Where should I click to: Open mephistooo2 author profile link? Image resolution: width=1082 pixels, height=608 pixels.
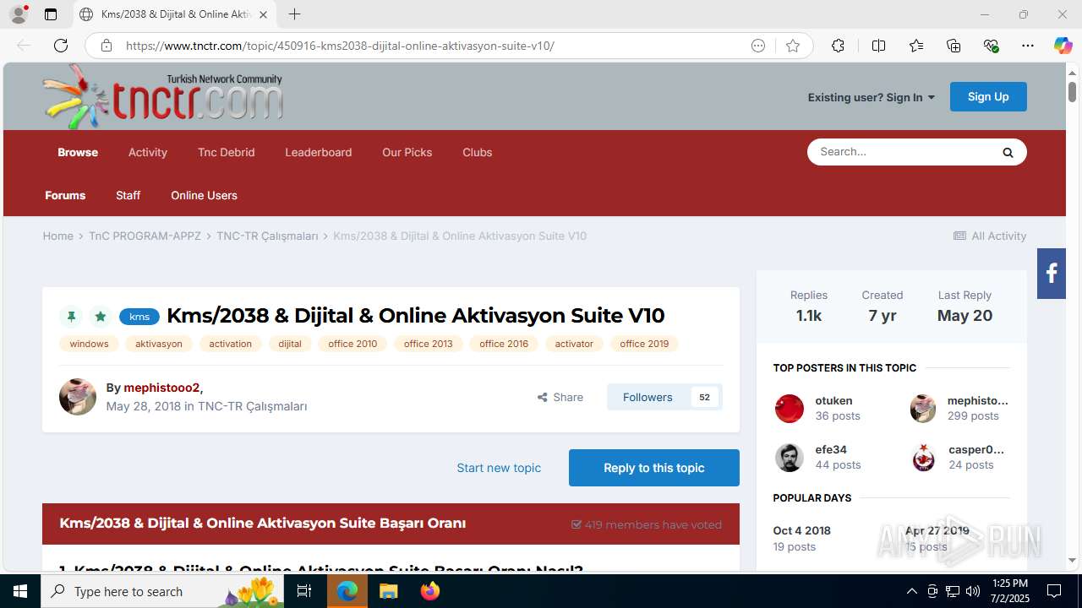pyautogui.click(x=161, y=388)
